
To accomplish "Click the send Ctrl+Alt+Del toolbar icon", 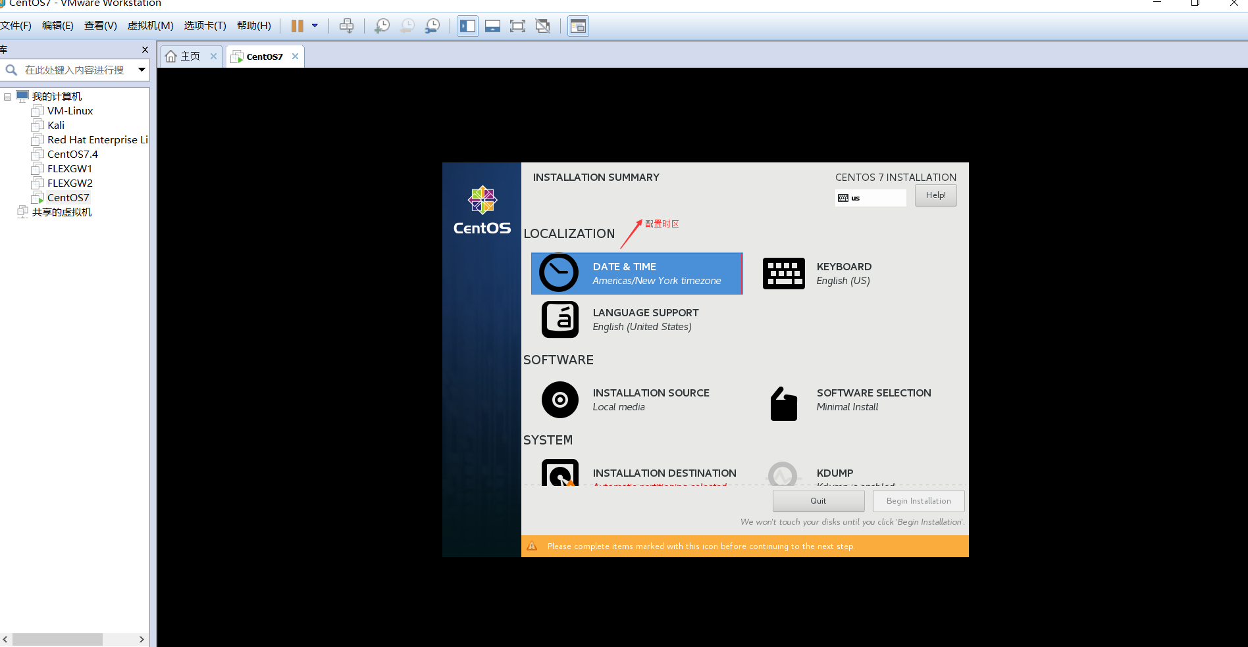I will point(346,26).
